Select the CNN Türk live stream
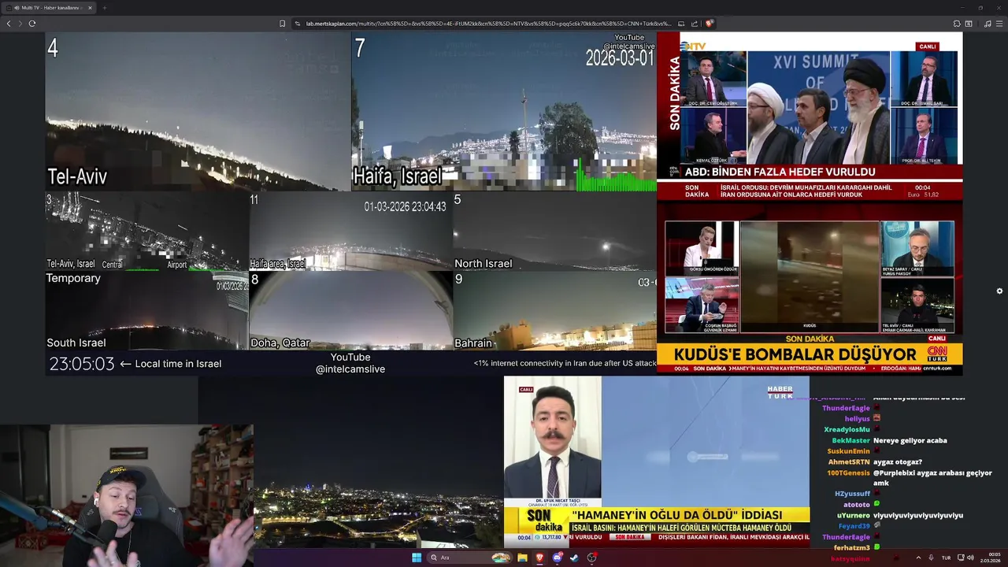This screenshot has height=567, width=1008. click(x=810, y=288)
